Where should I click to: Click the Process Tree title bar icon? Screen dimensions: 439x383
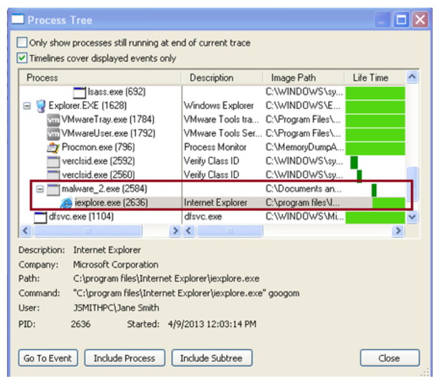pyautogui.click(x=18, y=19)
